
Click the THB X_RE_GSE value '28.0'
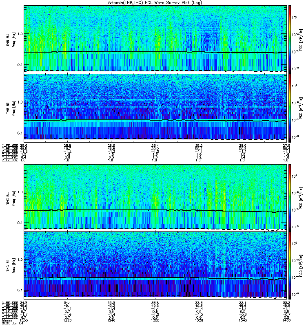[243, 145]
